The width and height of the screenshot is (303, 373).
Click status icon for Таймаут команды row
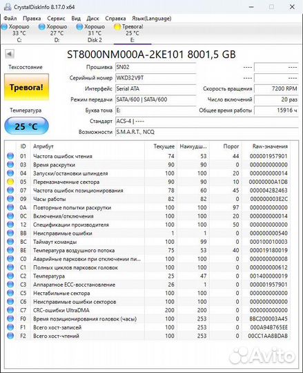10,242
